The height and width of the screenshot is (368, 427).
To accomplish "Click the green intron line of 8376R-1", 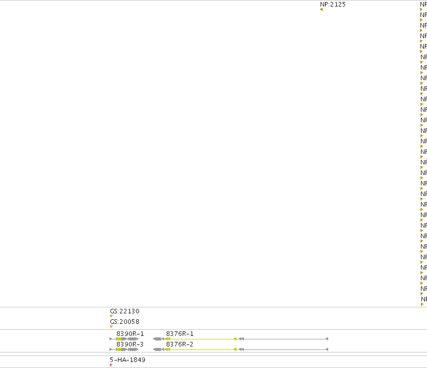I will tap(202, 339).
